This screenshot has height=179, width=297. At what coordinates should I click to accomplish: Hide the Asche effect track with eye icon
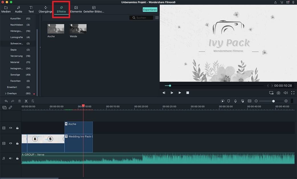[11, 128]
